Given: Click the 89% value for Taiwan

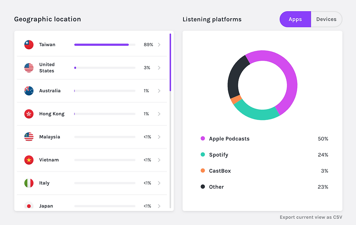Looking at the screenshot, I should tap(149, 45).
